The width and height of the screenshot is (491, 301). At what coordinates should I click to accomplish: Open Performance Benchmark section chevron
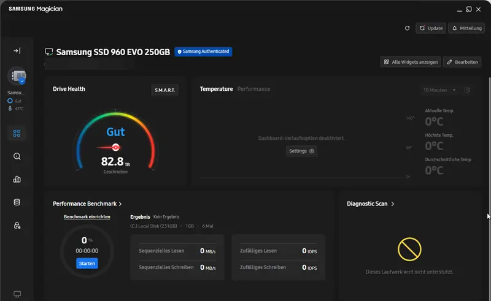pos(120,204)
